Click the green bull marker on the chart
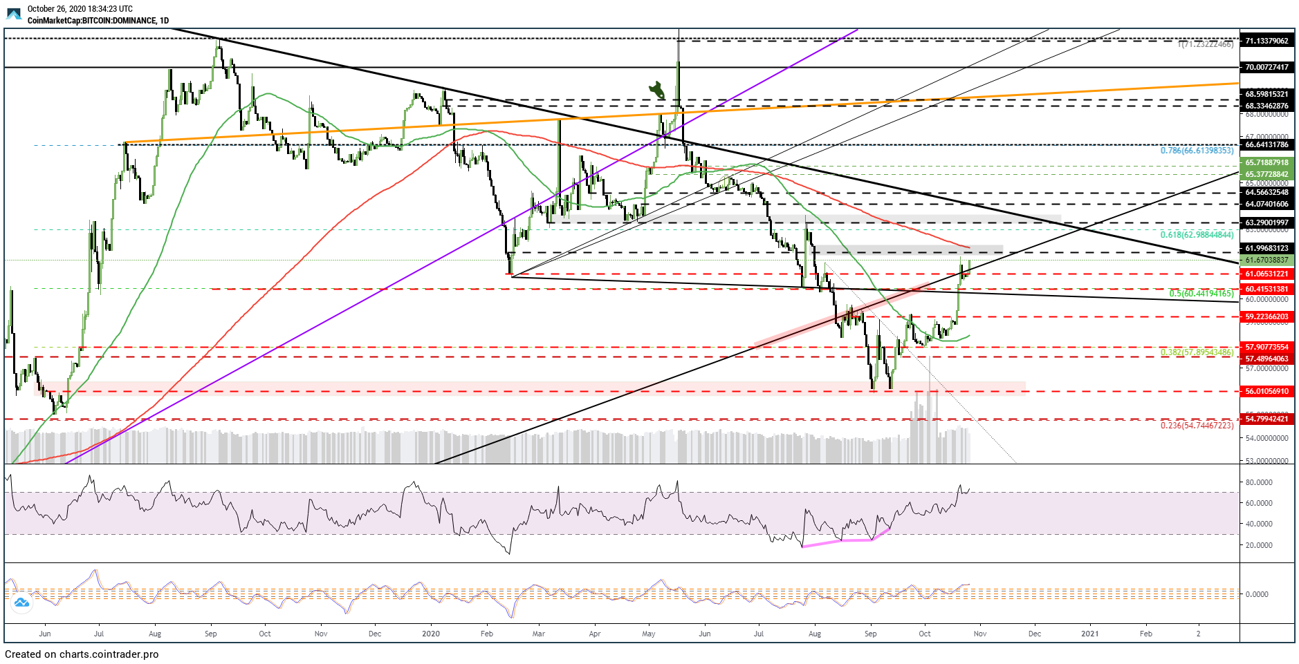1299x664 pixels. (x=656, y=89)
